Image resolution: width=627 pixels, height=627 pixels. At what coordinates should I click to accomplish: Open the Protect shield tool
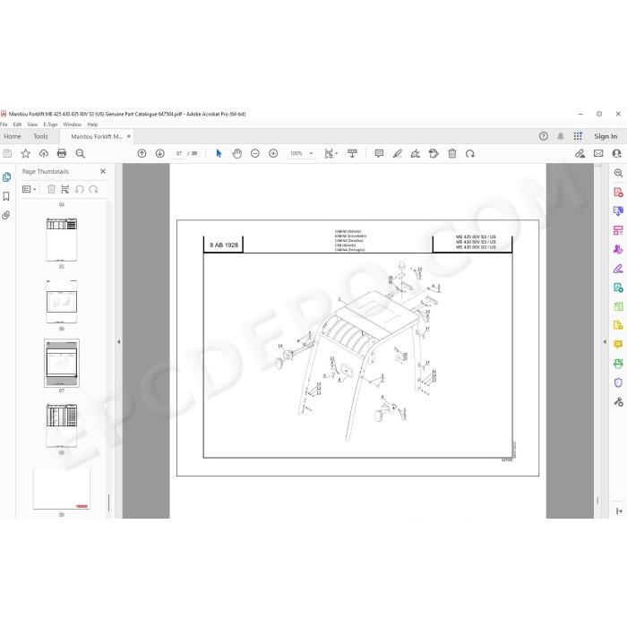point(618,382)
